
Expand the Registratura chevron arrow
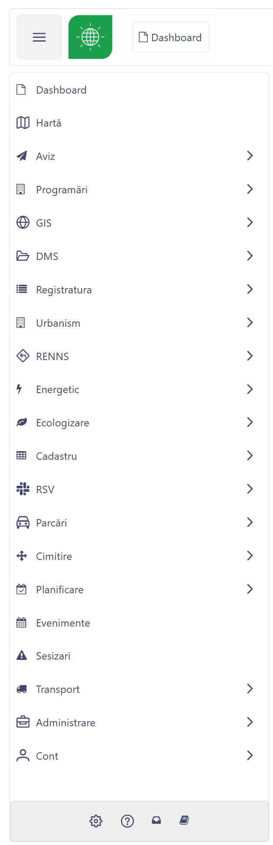[x=250, y=289]
